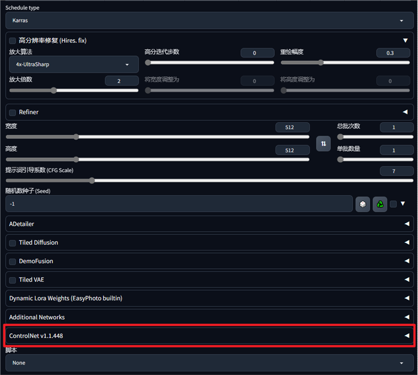Image resolution: width=418 pixels, height=375 pixels.
Task: Click the Refiner panel arrow icon
Action: point(405,112)
